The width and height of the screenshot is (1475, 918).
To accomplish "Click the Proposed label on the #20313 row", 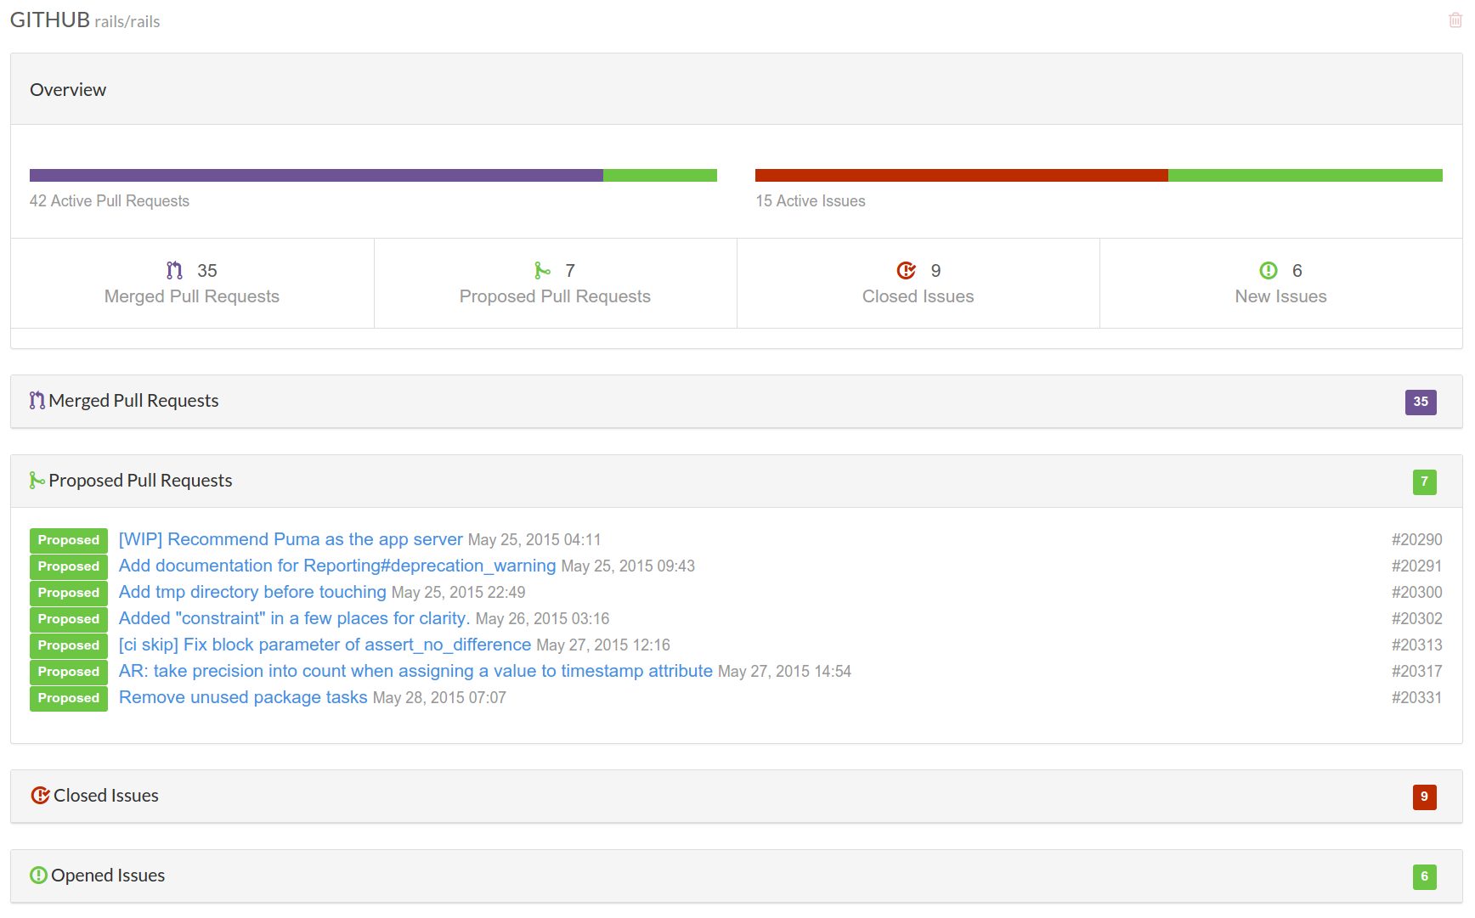I will click(x=69, y=645).
